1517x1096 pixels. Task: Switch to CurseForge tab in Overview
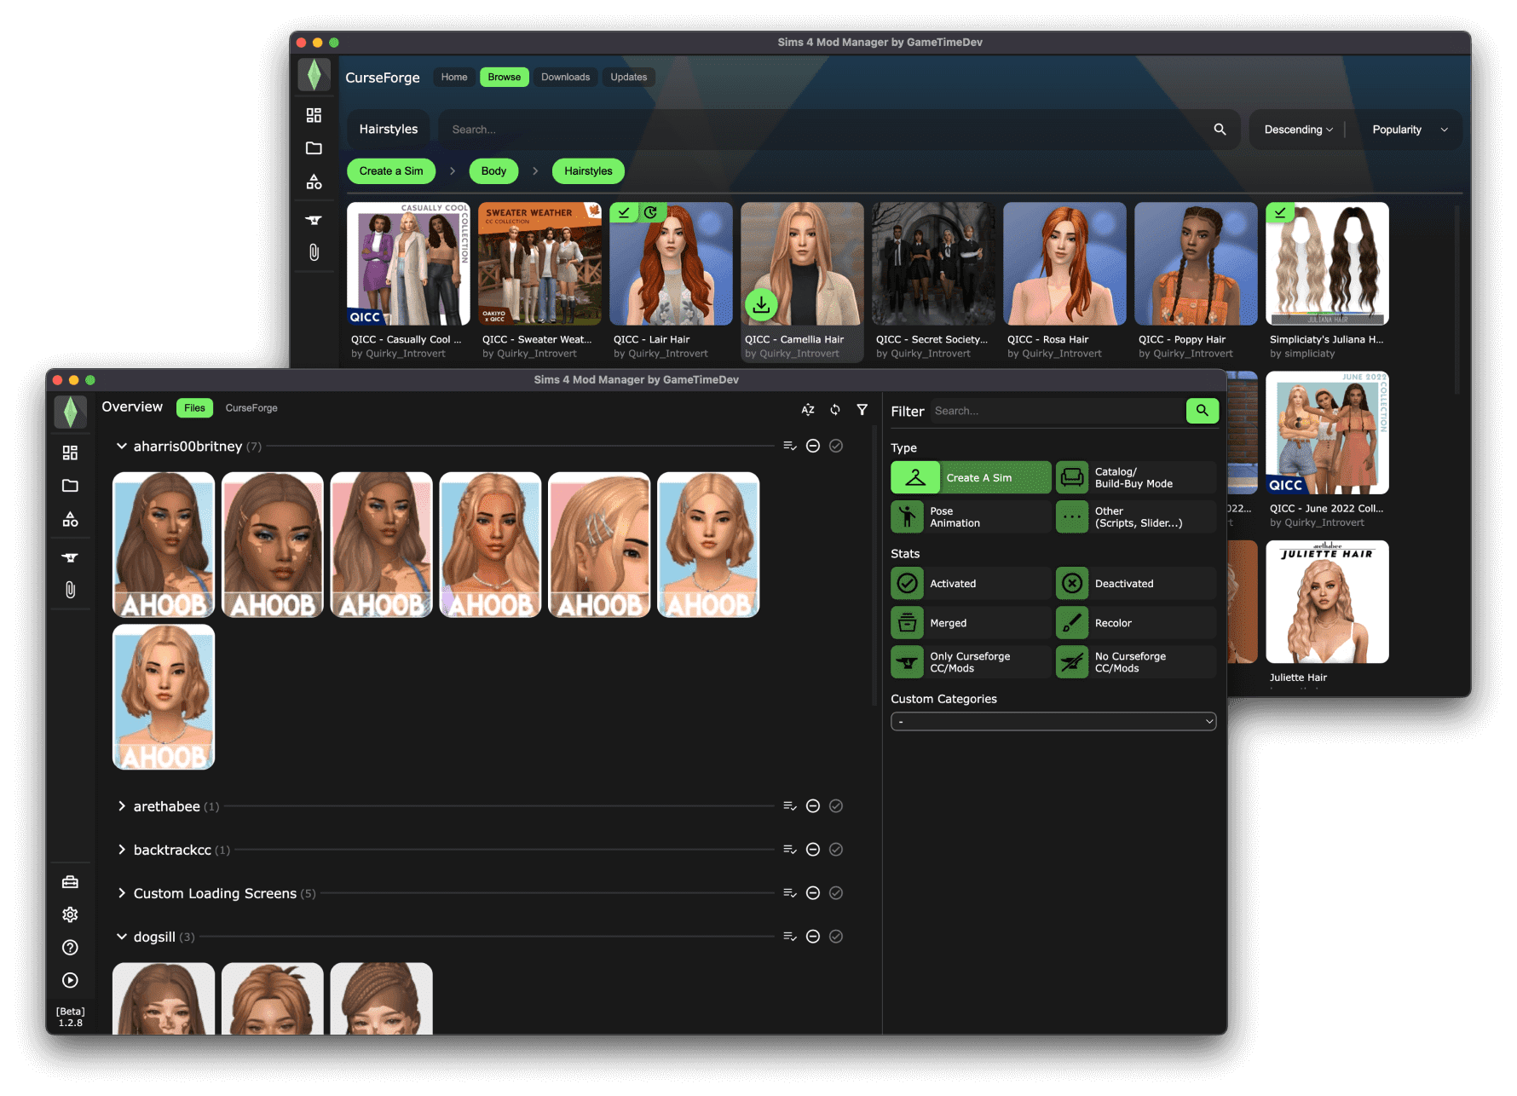coord(251,408)
